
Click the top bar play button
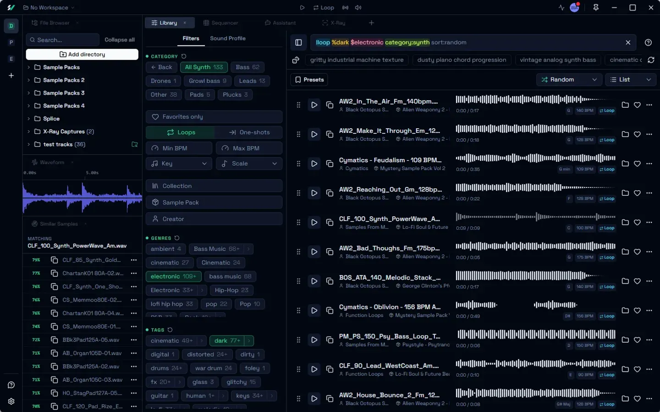point(302,7)
